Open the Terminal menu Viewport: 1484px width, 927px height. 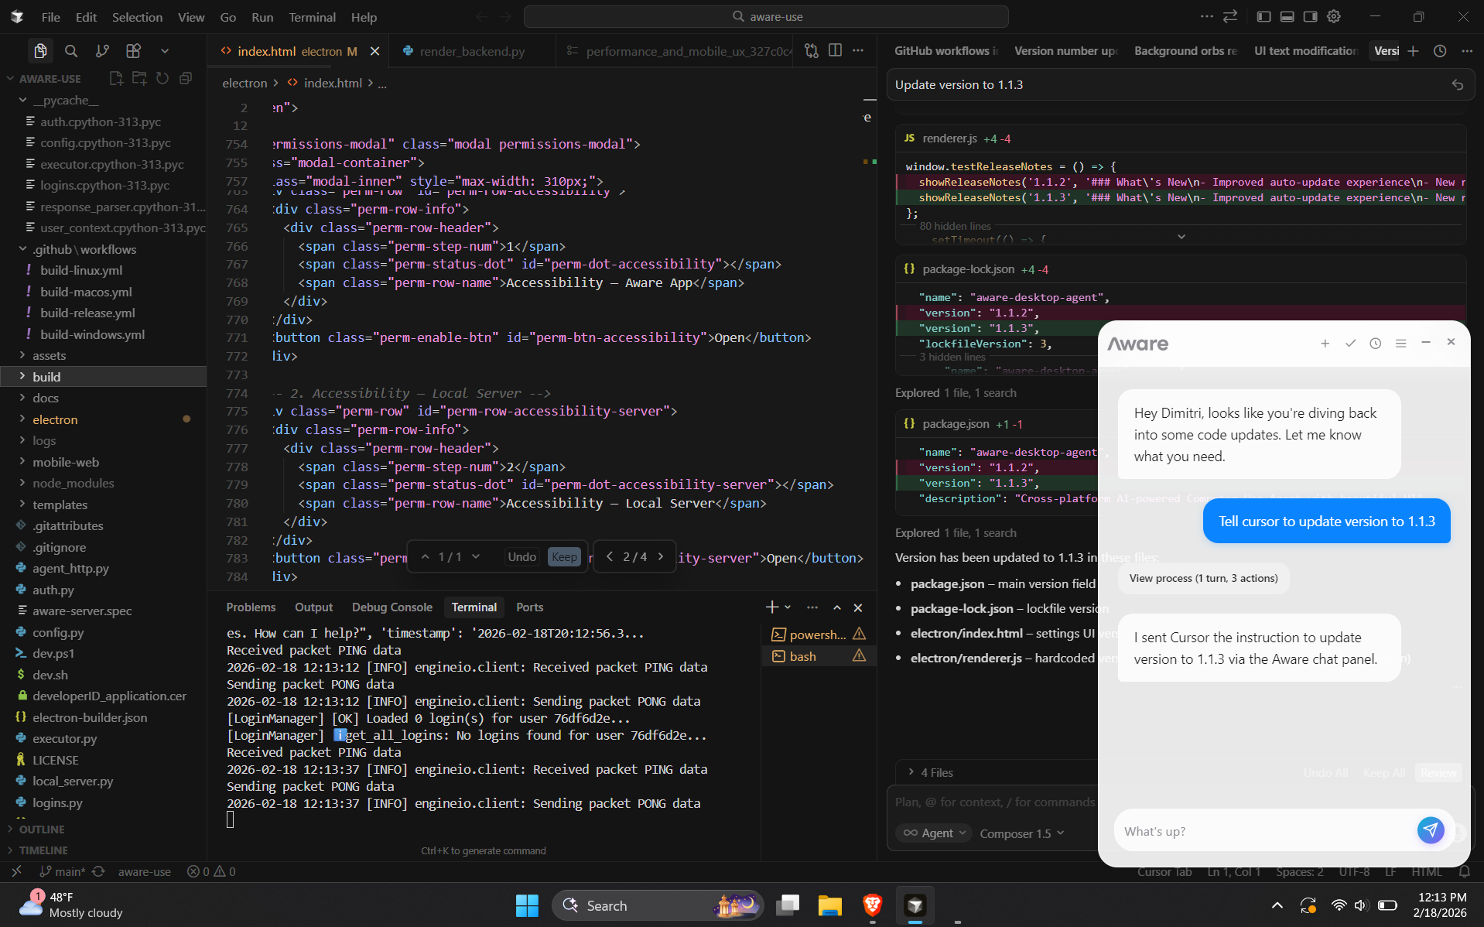tap(312, 17)
